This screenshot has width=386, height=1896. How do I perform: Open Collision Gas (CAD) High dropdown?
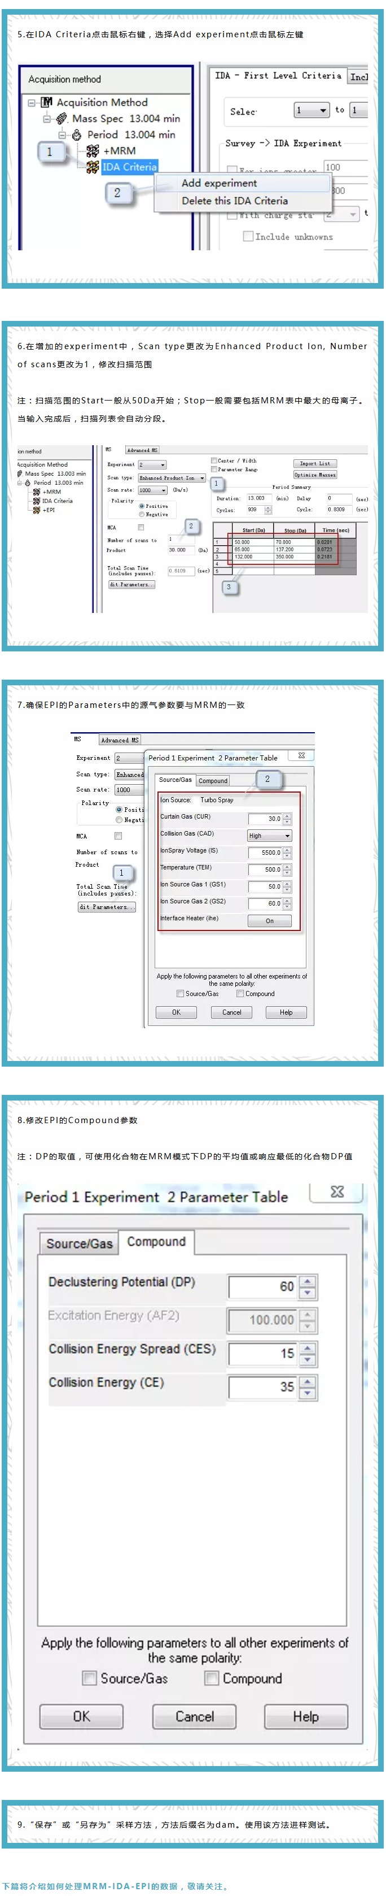pyautogui.click(x=269, y=836)
